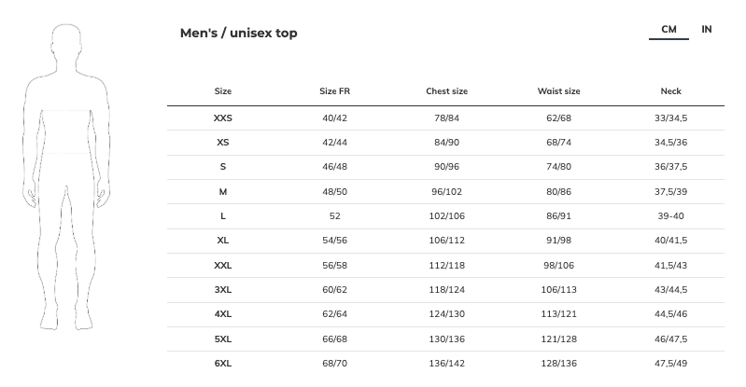The height and width of the screenshot is (387, 746).
Task: Click chest value 130/136 for 5XL
Action: [446, 339]
